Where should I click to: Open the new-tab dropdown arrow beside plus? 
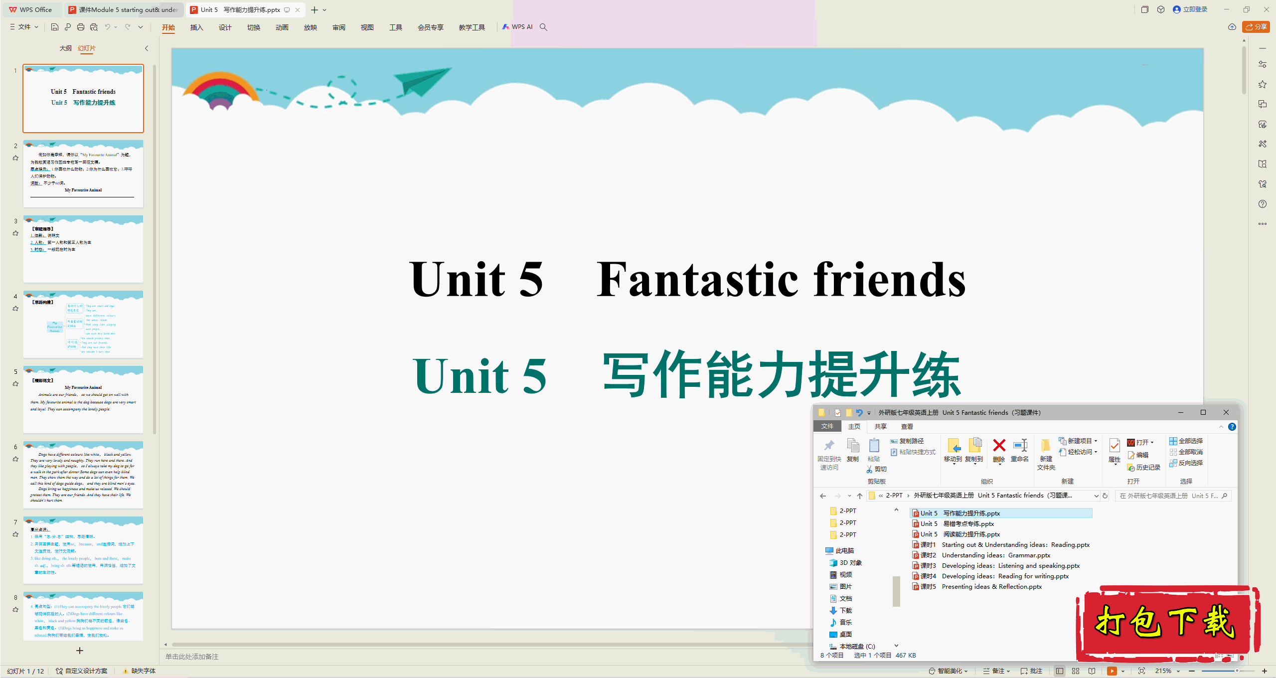pyautogui.click(x=324, y=10)
